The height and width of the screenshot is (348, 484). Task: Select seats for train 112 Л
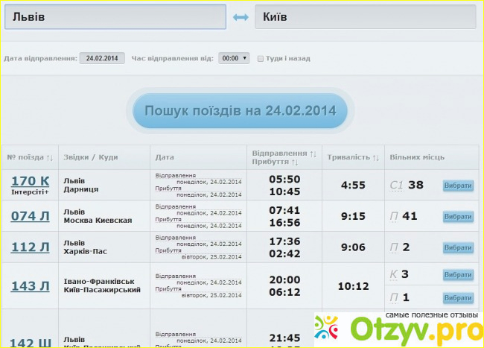457,248
